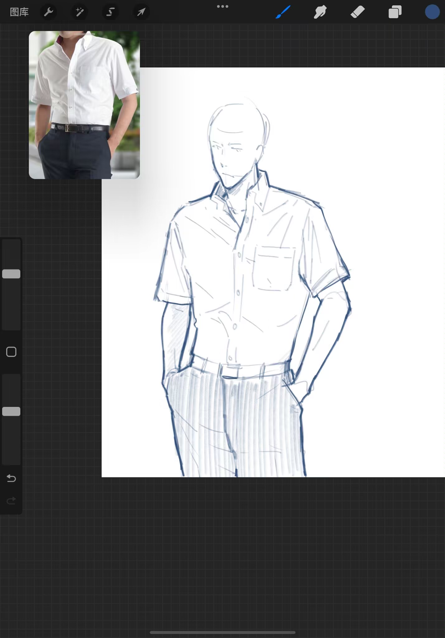Screen dimensions: 445x638
Task: Open the Adjustments magic wand menu
Action: click(79, 12)
